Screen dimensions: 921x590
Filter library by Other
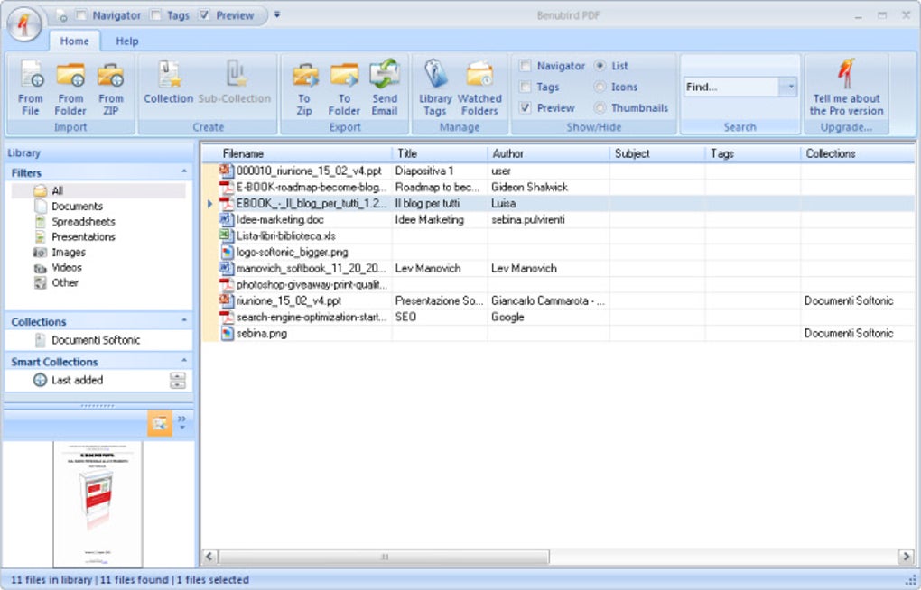pos(65,282)
